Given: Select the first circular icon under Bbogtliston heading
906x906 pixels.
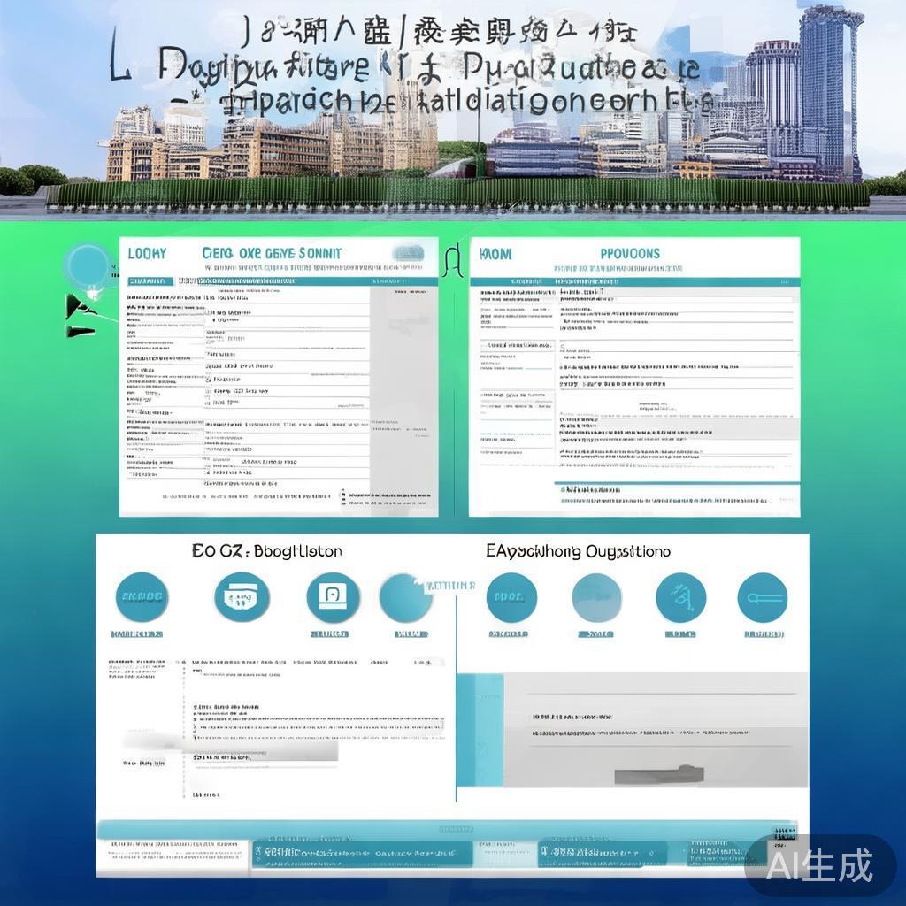Looking at the screenshot, I should pos(142,597).
